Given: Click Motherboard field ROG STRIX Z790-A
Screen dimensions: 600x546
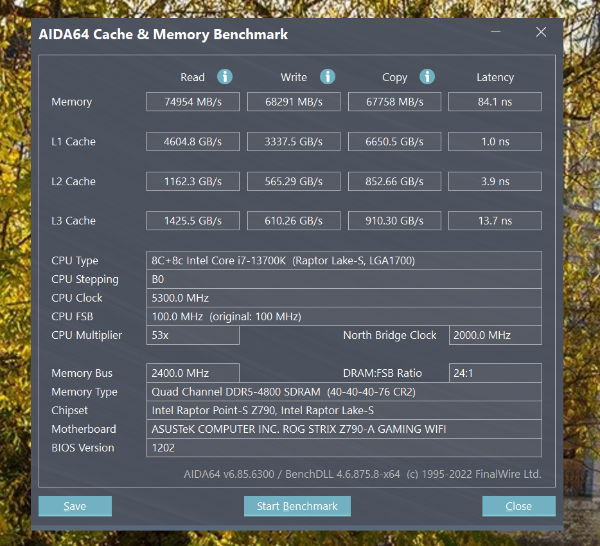Looking at the screenshot, I should point(344,429).
